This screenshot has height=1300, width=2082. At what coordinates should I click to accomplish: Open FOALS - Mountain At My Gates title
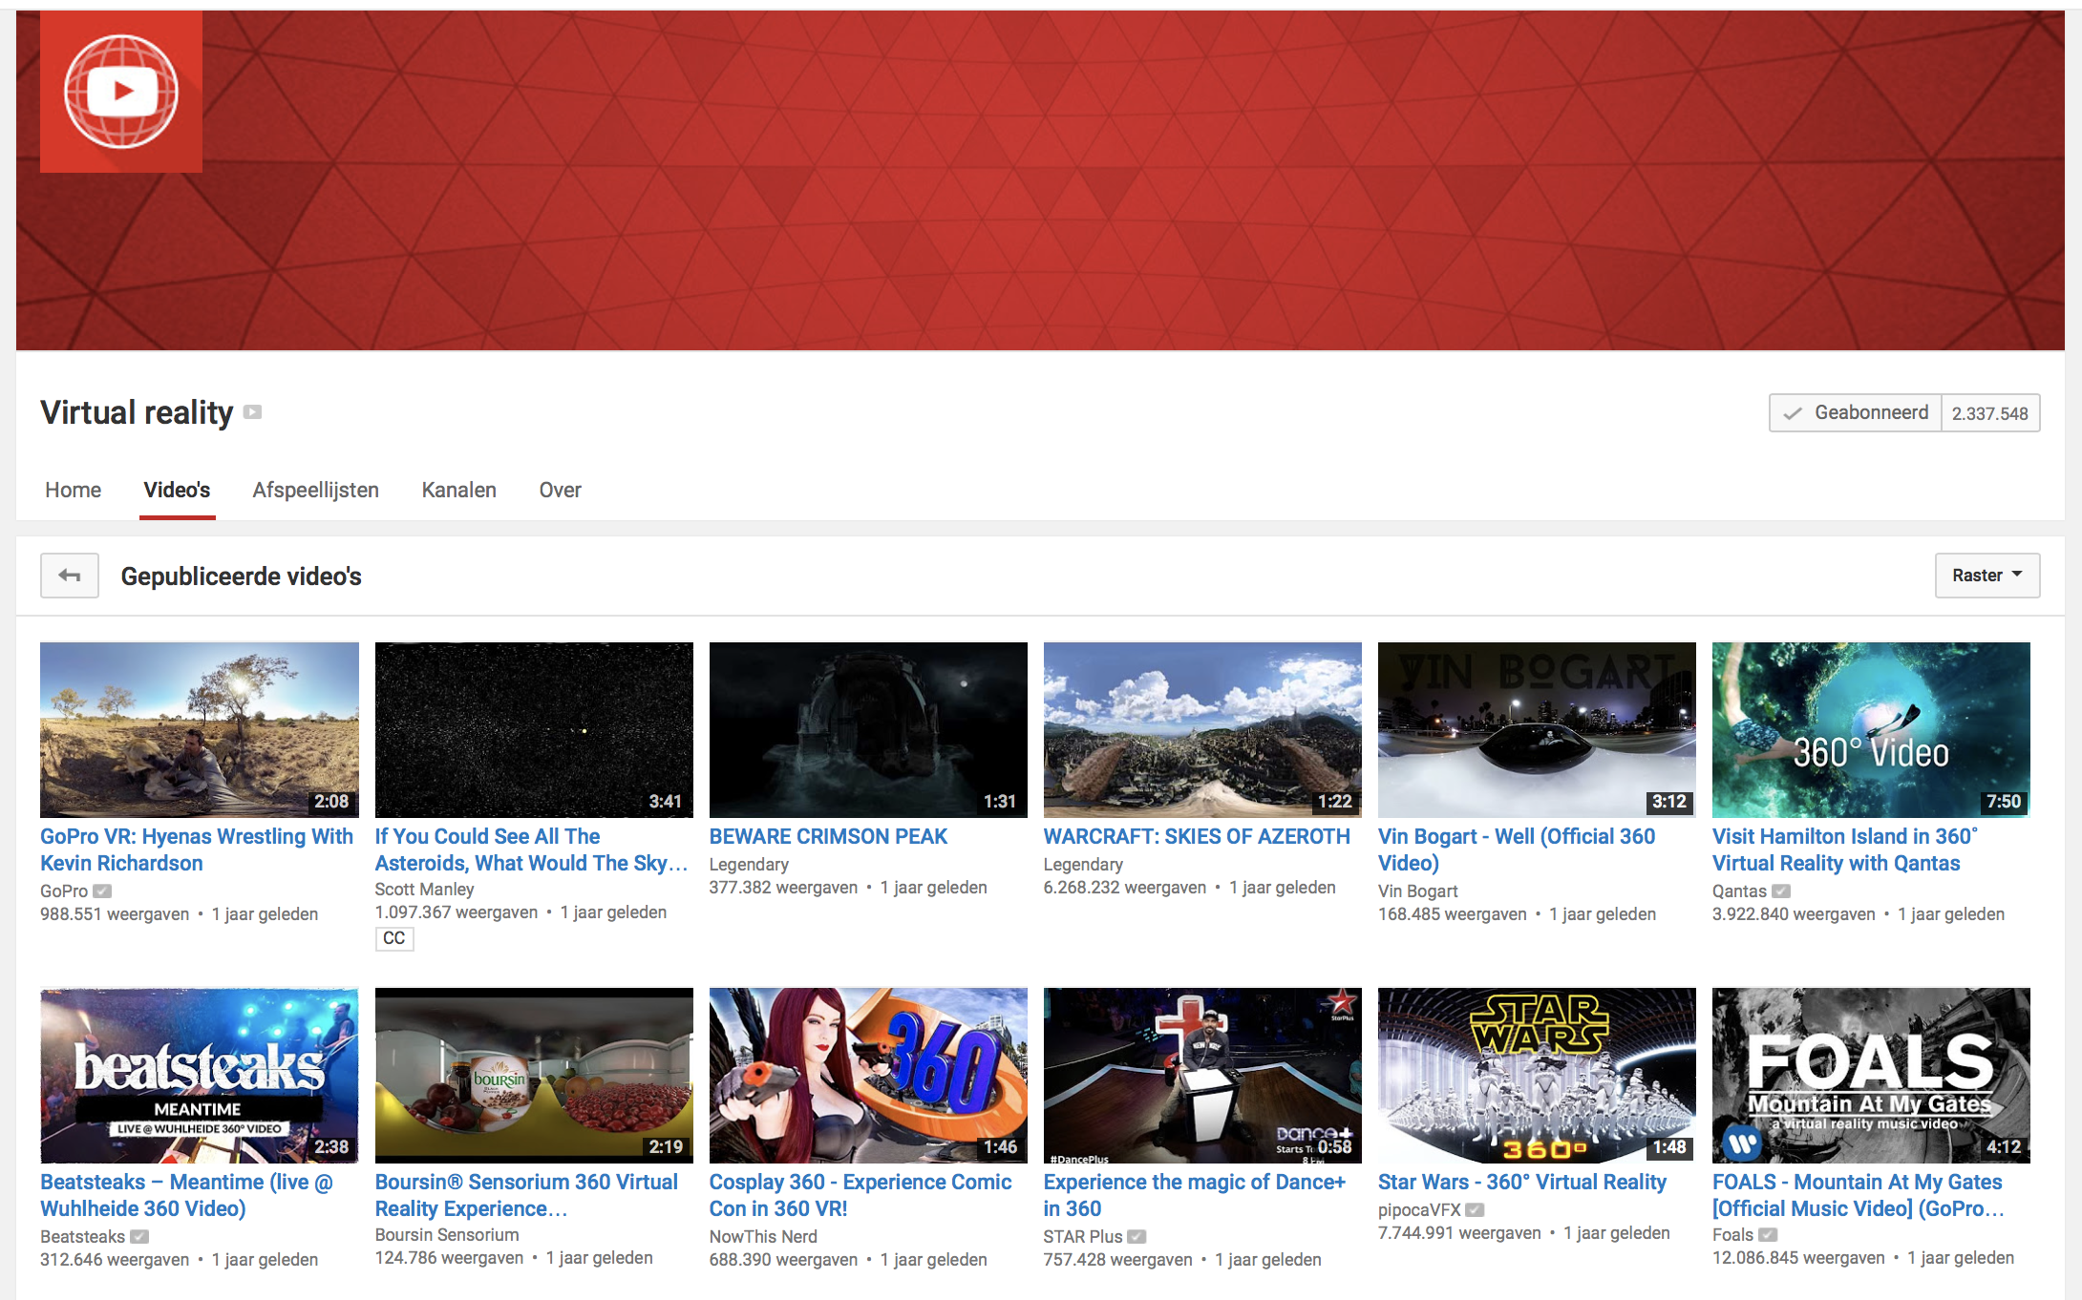pos(1859,1195)
